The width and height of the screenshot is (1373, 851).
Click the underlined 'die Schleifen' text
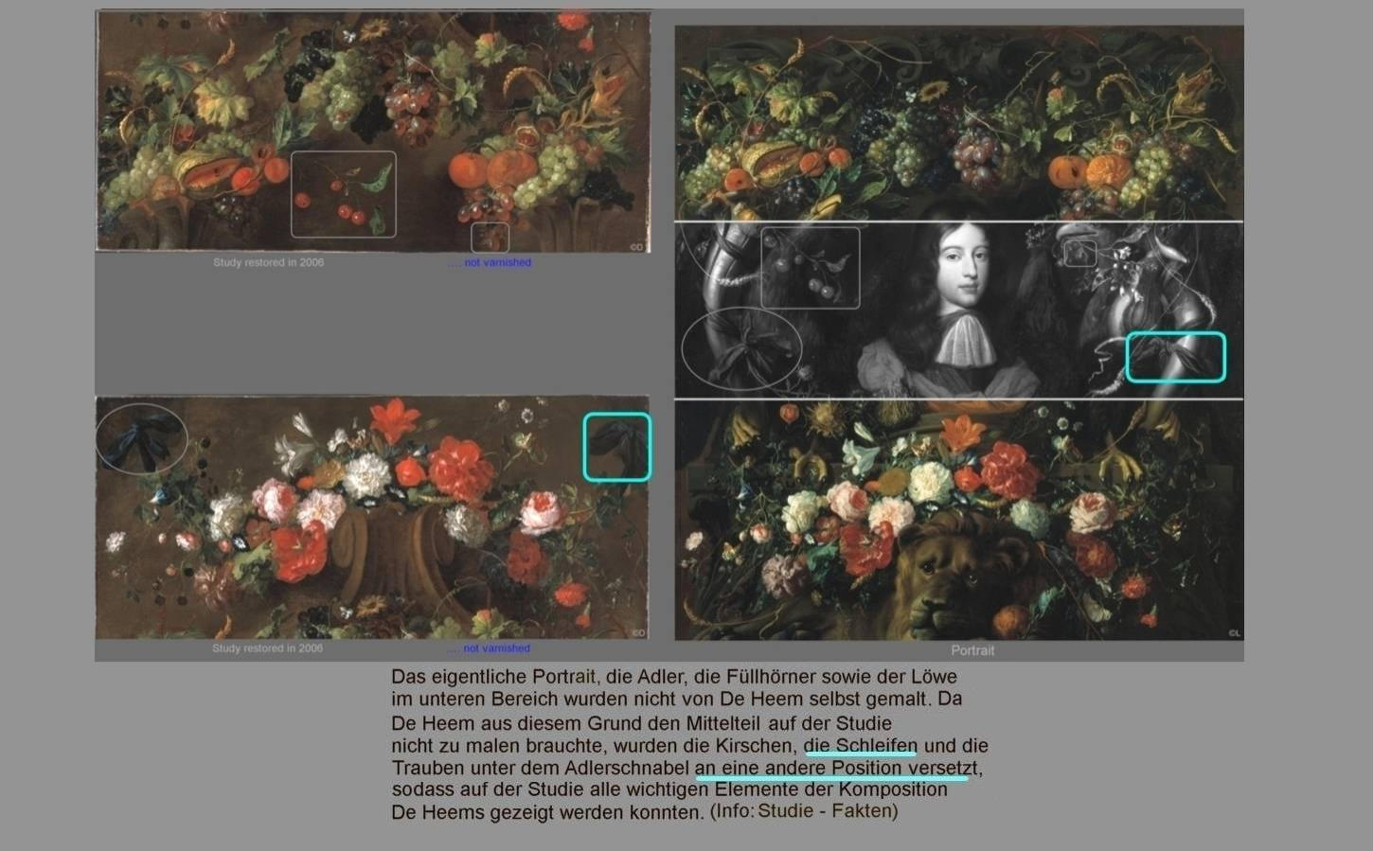coord(861,745)
